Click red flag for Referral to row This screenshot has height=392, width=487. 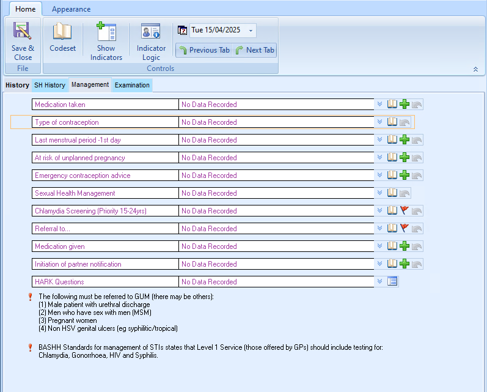pyautogui.click(x=405, y=228)
